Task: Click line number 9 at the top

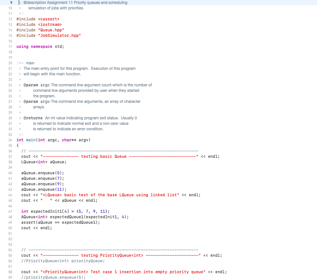Action: coord(11,3)
